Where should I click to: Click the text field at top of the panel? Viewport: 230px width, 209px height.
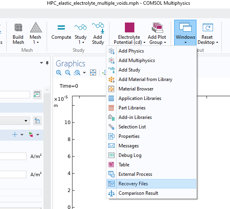pyautogui.click(x=15, y=94)
